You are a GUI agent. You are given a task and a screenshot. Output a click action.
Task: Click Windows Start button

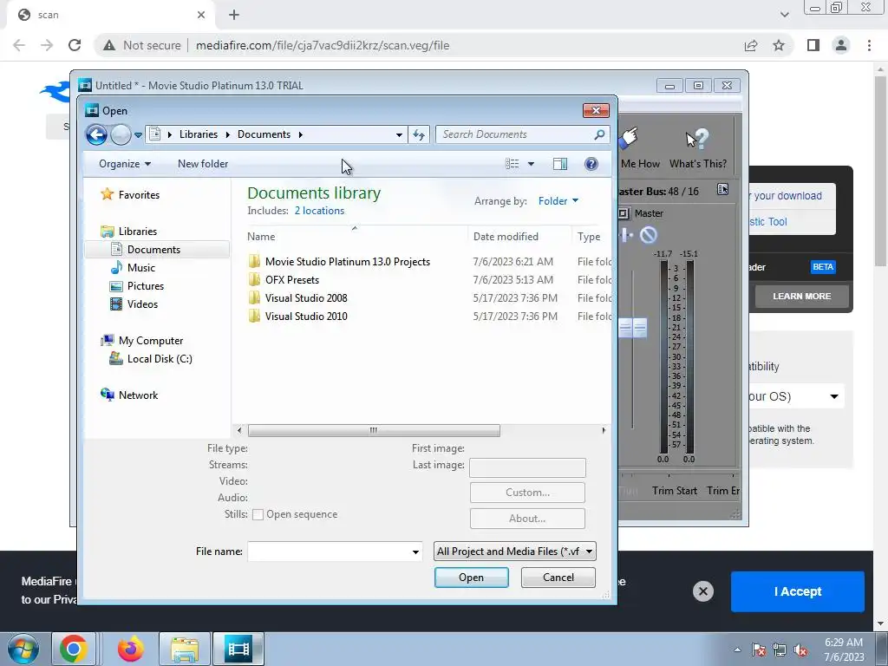23,649
